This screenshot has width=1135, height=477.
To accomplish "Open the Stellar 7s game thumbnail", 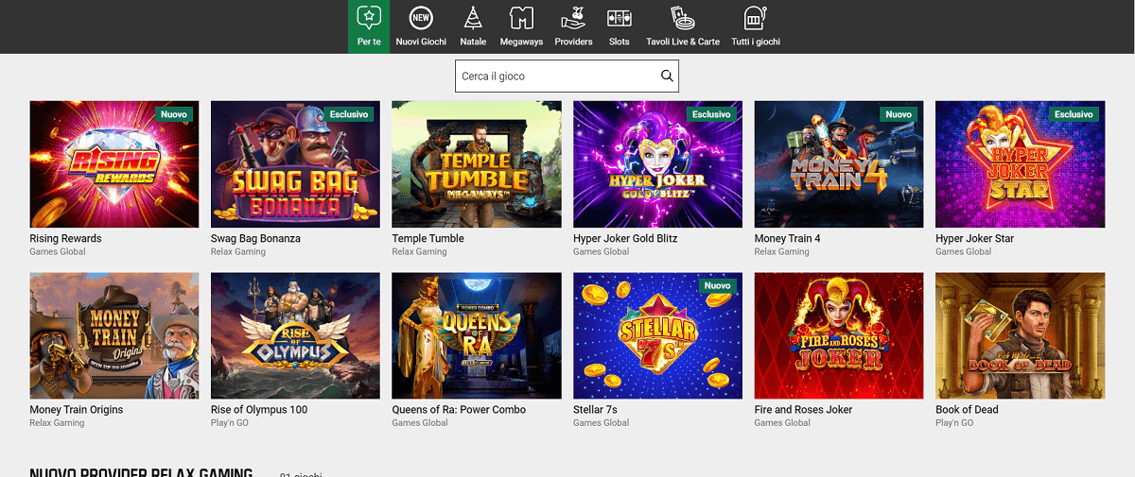I will [x=657, y=336].
